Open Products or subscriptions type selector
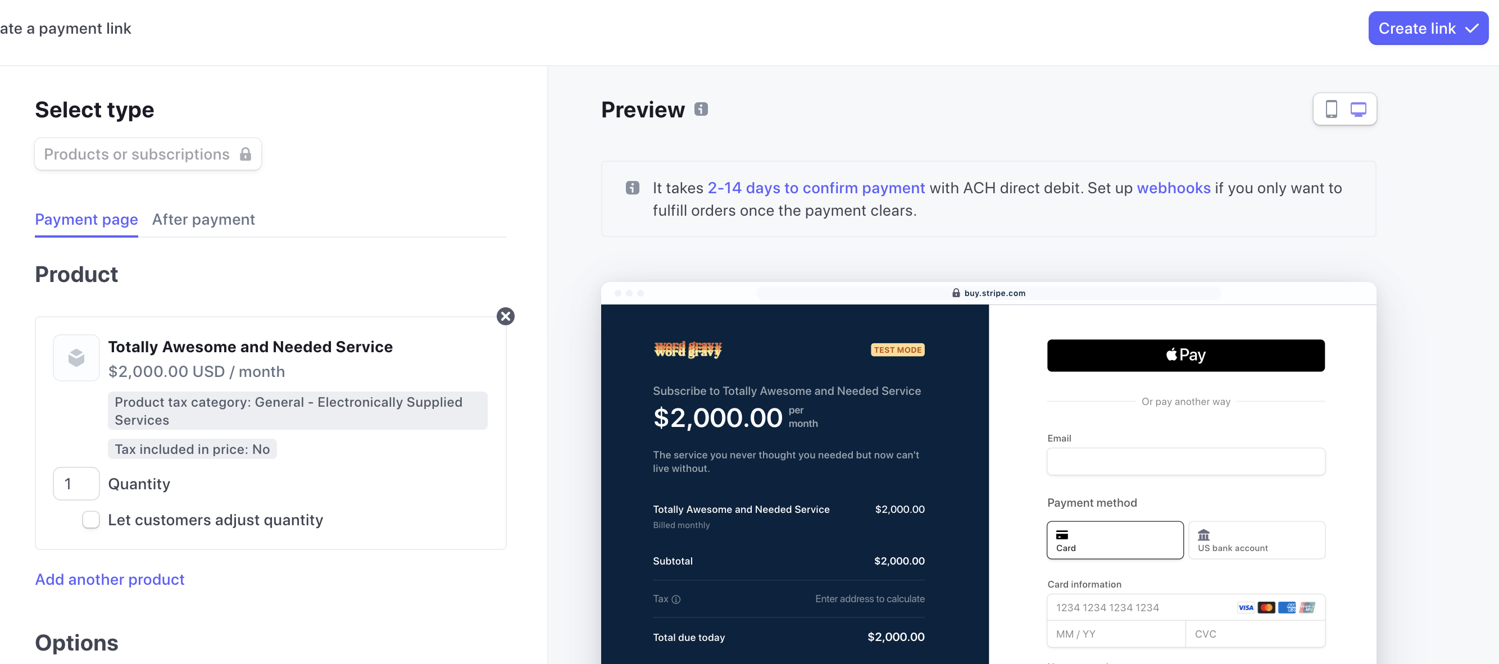This screenshot has width=1499, height=664. [x=148, y=154]
